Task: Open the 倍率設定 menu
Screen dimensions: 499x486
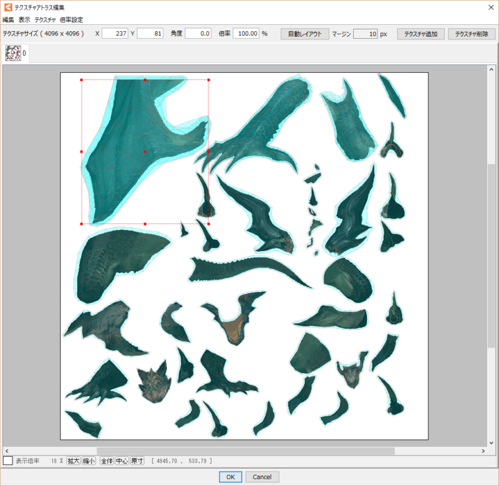Action: click(x=71, y=20)
